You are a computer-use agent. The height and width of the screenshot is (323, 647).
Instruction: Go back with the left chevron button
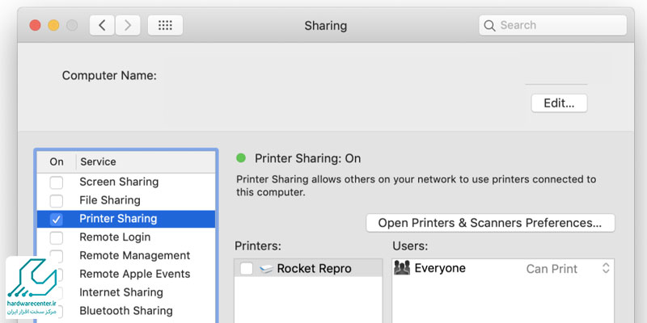point(102,26)
